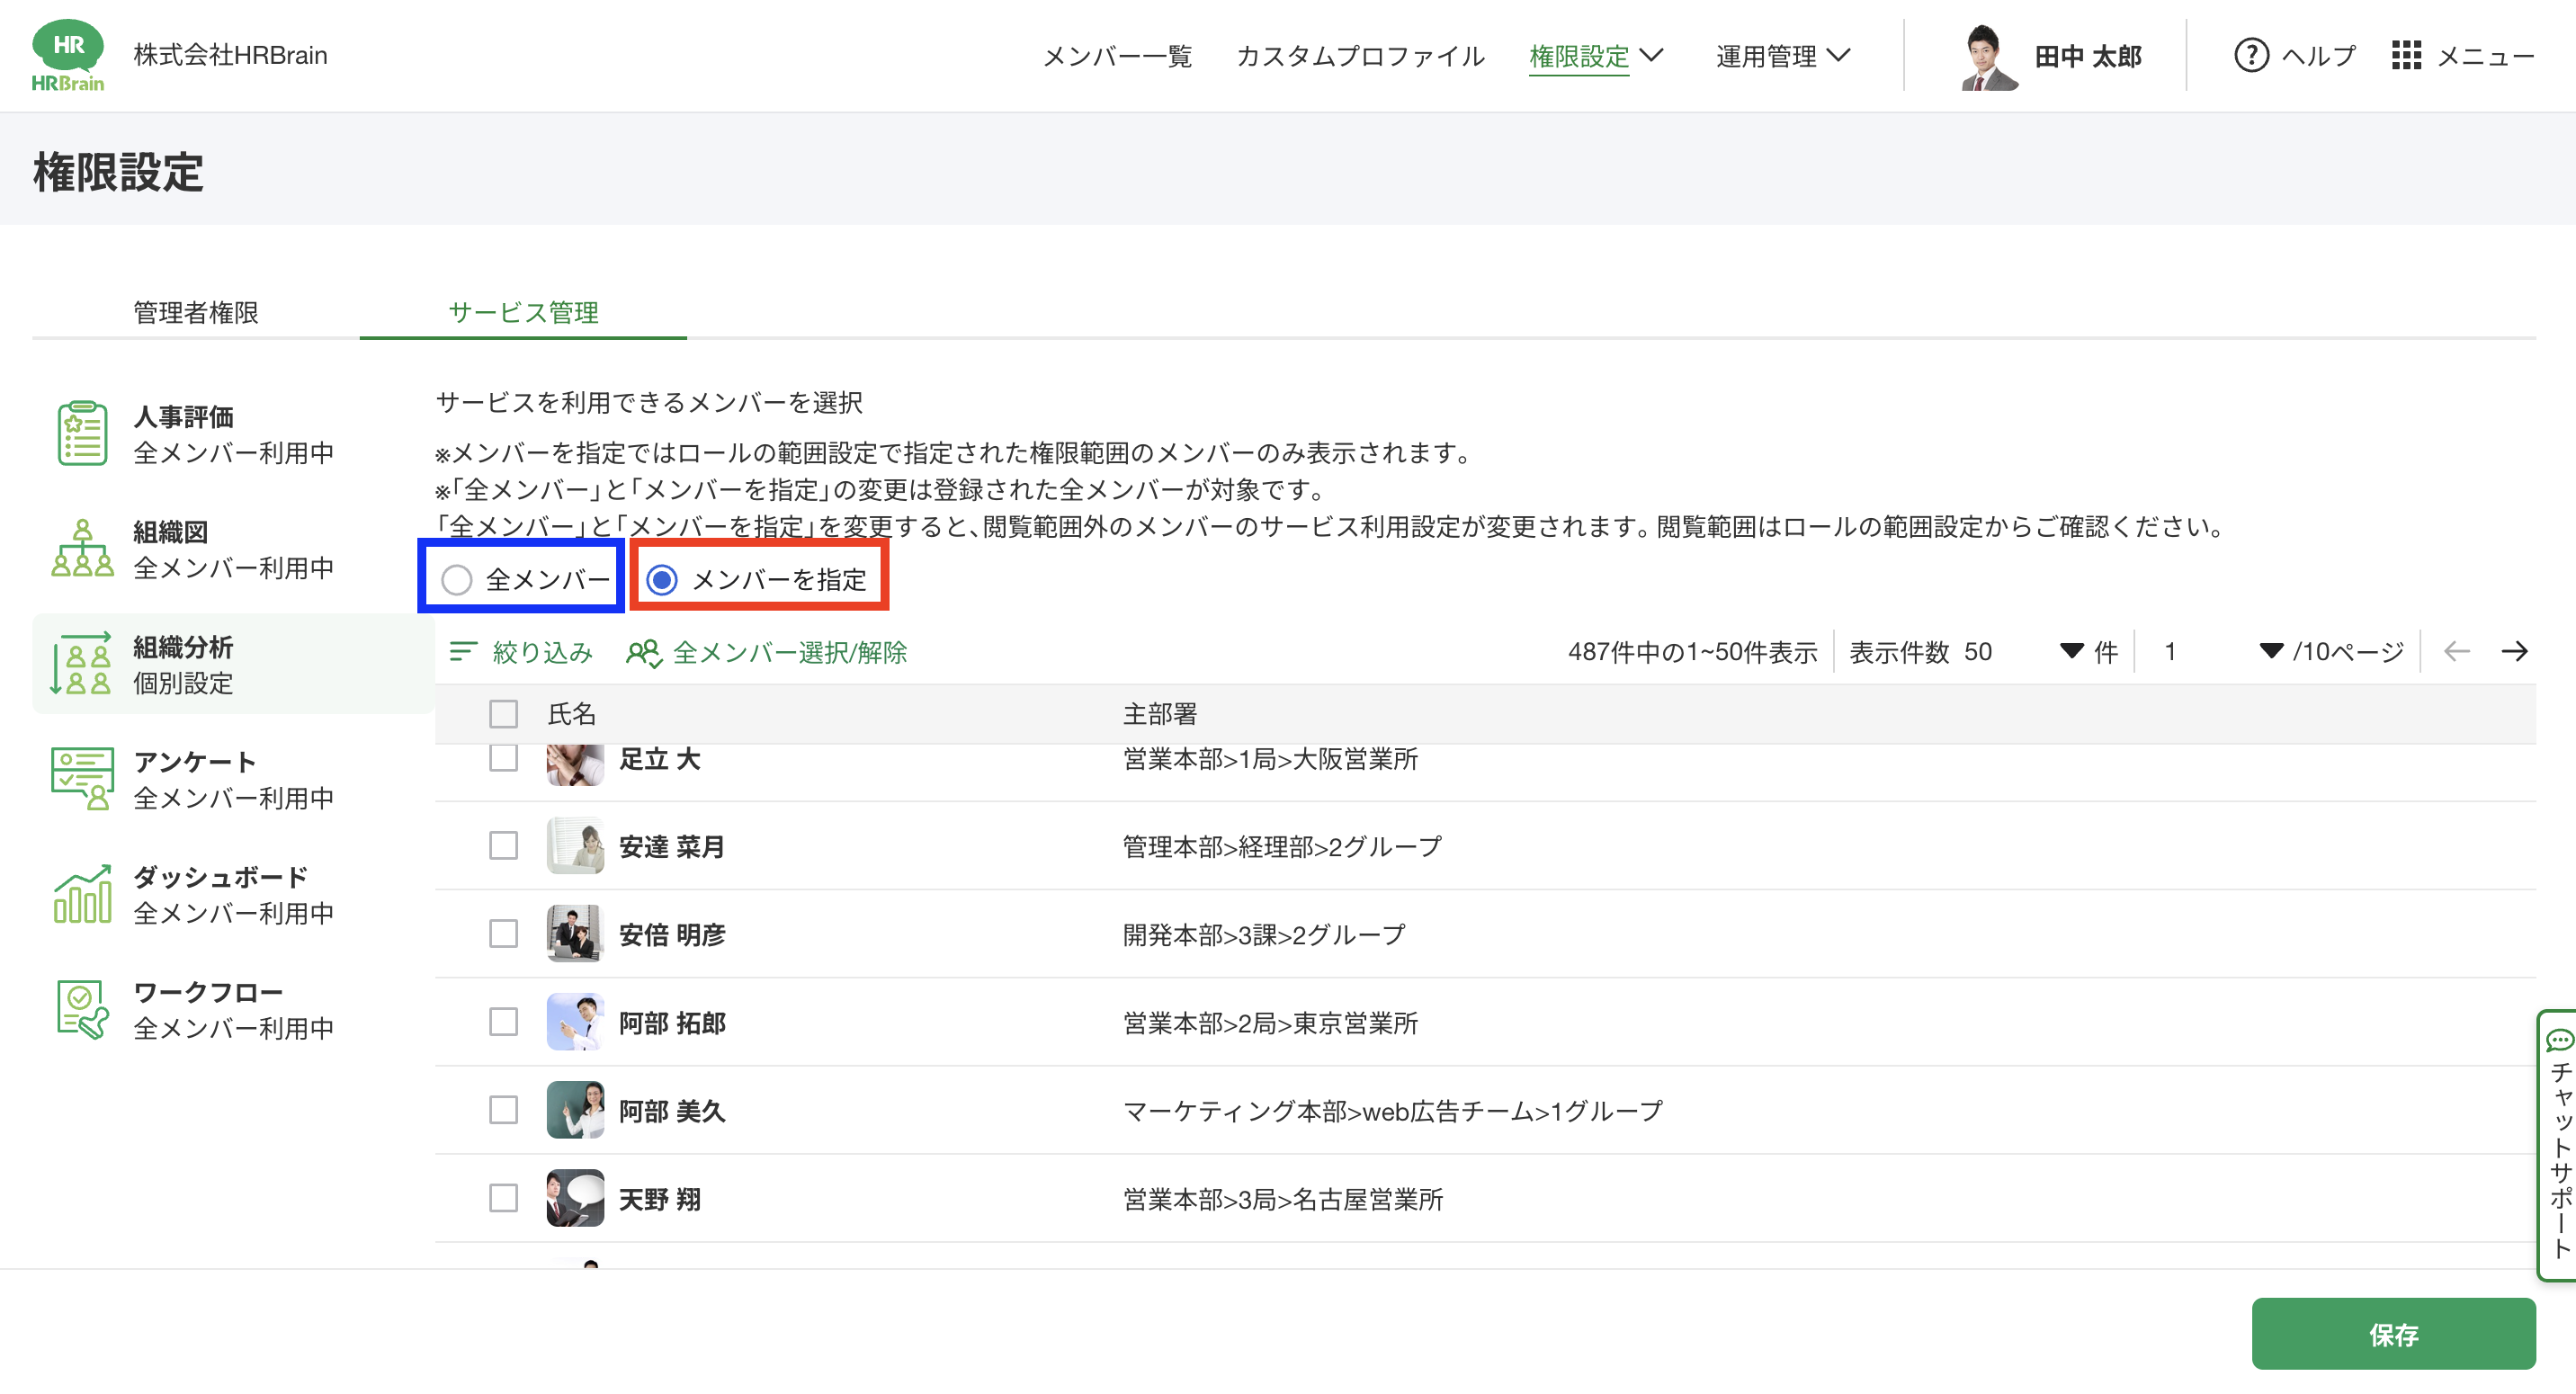Click the ダッシュボード bar chart icon
Image resolution: width=2576 pixels, height=1394 pixels.
coord(82,894)
